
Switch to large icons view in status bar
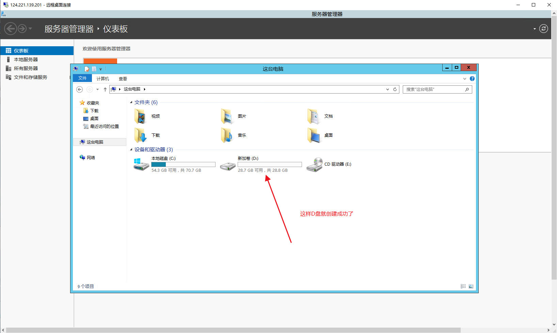(x=471, y=286)
